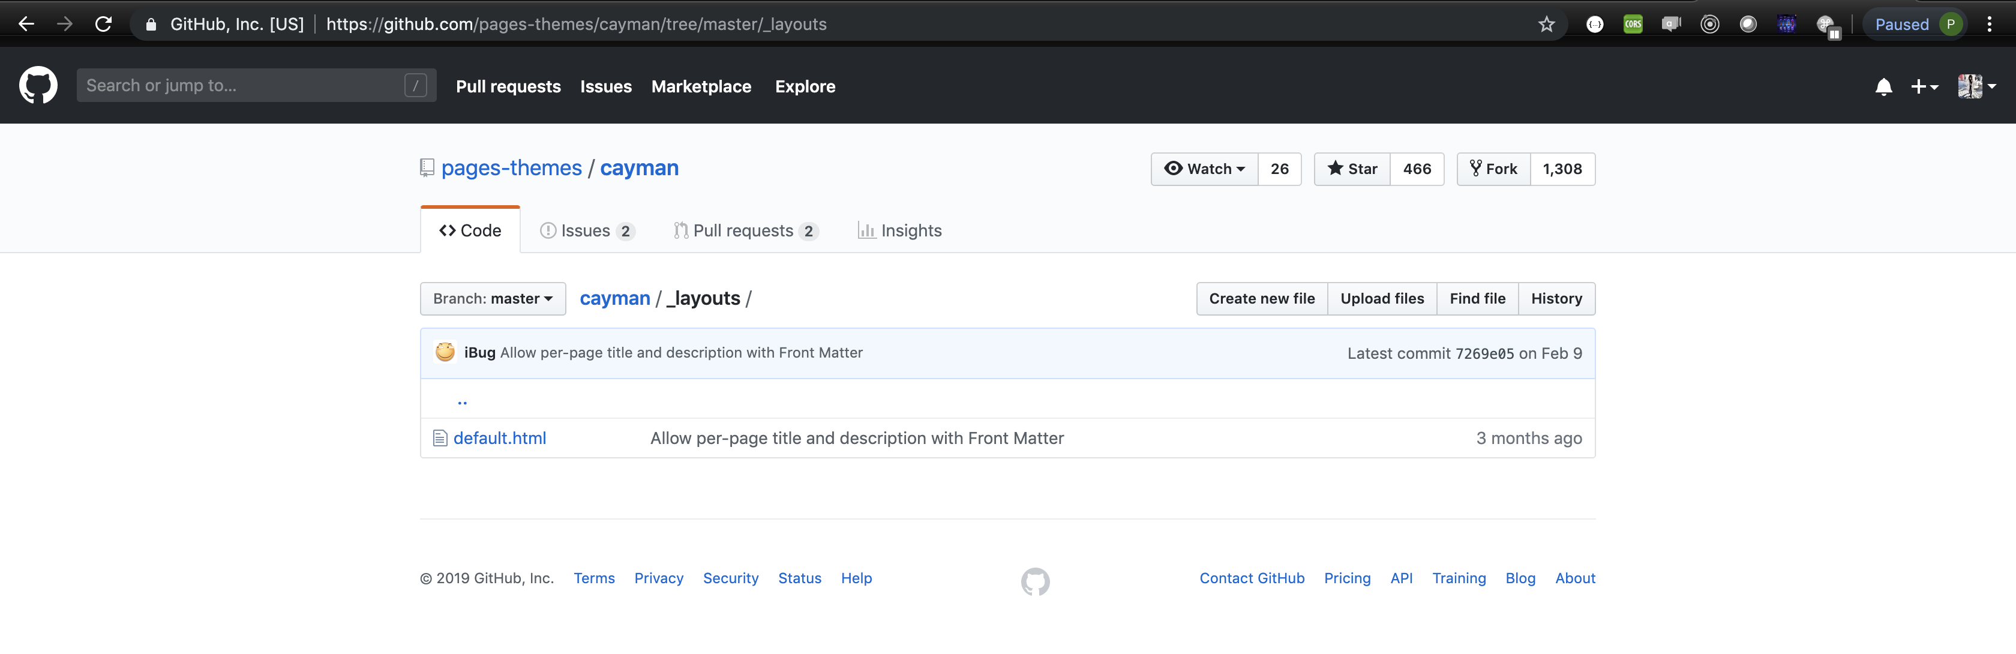
Task: Focus the Search or jump to field
Action: coord(256,85)
